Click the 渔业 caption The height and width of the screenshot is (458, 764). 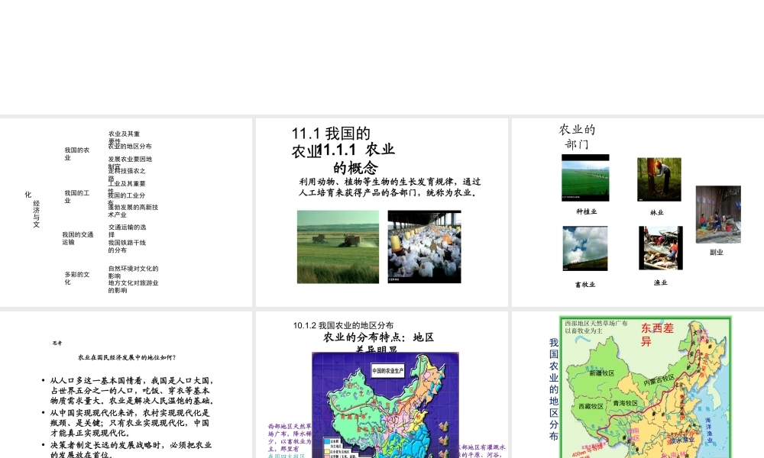pos(661,282)
